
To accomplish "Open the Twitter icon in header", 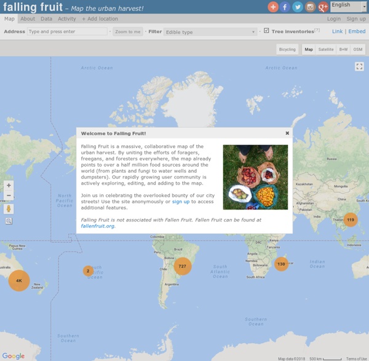I will coord(298,7).
